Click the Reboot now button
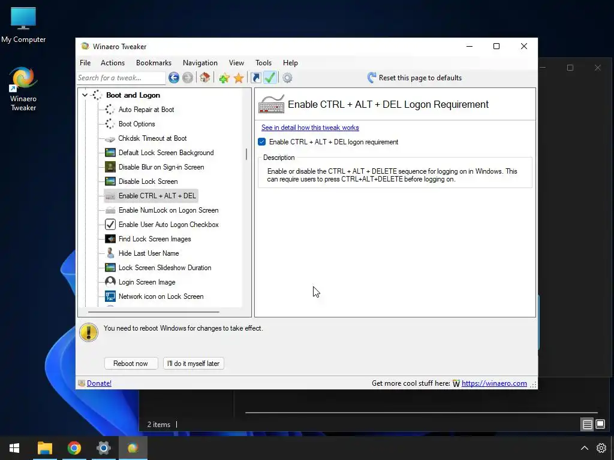 click(131, 364)
